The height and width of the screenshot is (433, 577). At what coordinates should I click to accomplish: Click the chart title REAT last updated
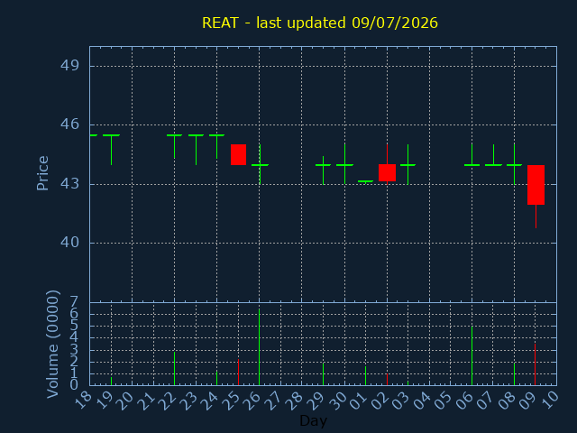click(x=320, y=23)
